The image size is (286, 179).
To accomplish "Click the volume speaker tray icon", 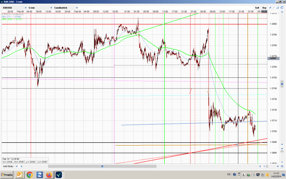I will [x=253, y=175].
